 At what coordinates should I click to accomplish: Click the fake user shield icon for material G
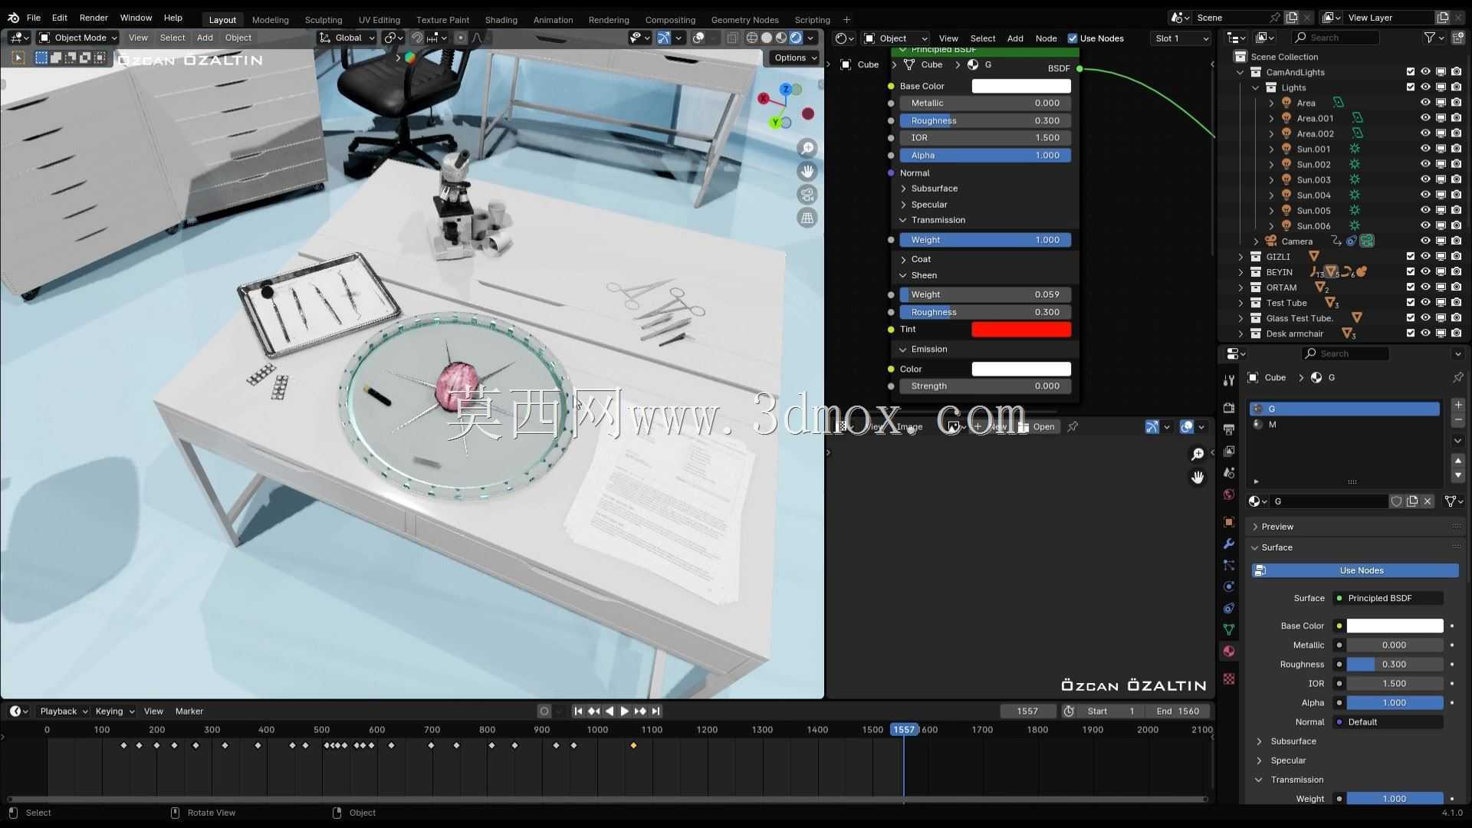[1396, 501]
